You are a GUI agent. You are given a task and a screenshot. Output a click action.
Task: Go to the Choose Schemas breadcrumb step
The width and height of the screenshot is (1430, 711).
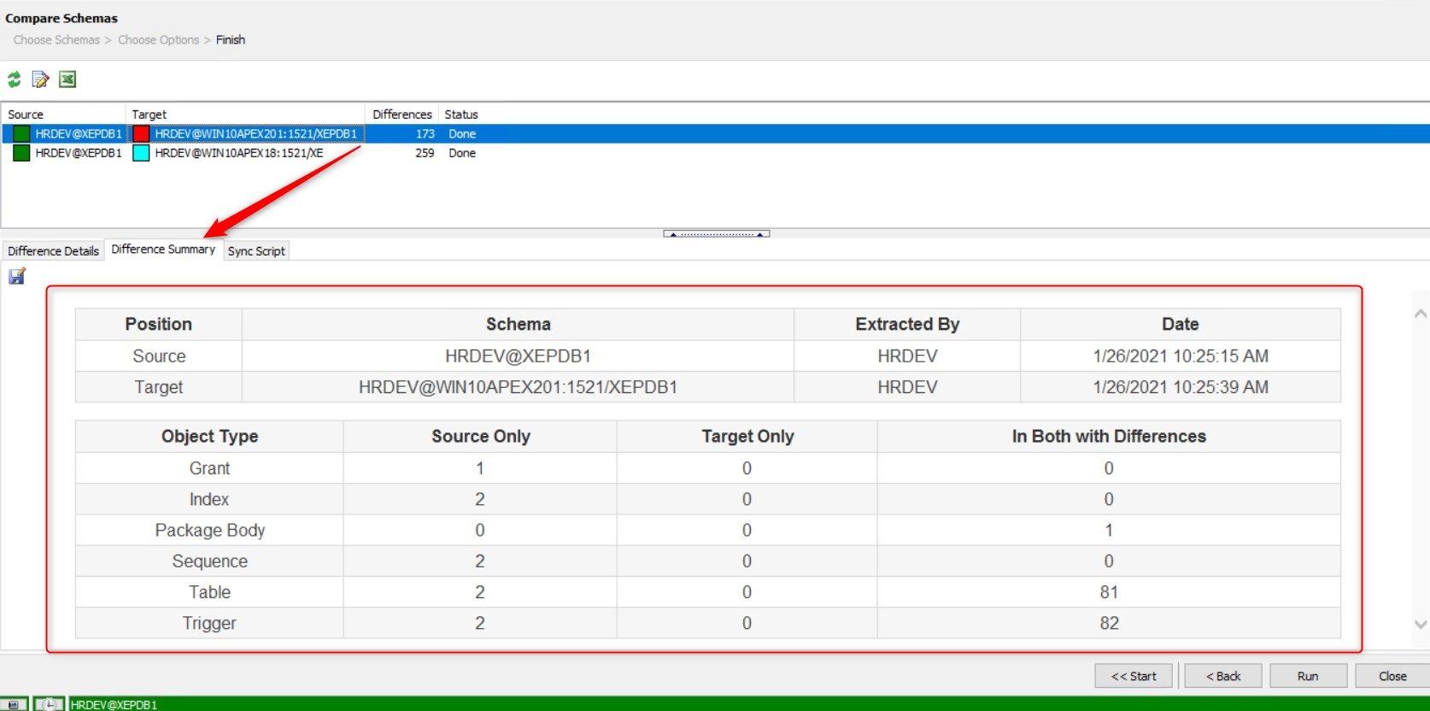(x=56, y=39)
